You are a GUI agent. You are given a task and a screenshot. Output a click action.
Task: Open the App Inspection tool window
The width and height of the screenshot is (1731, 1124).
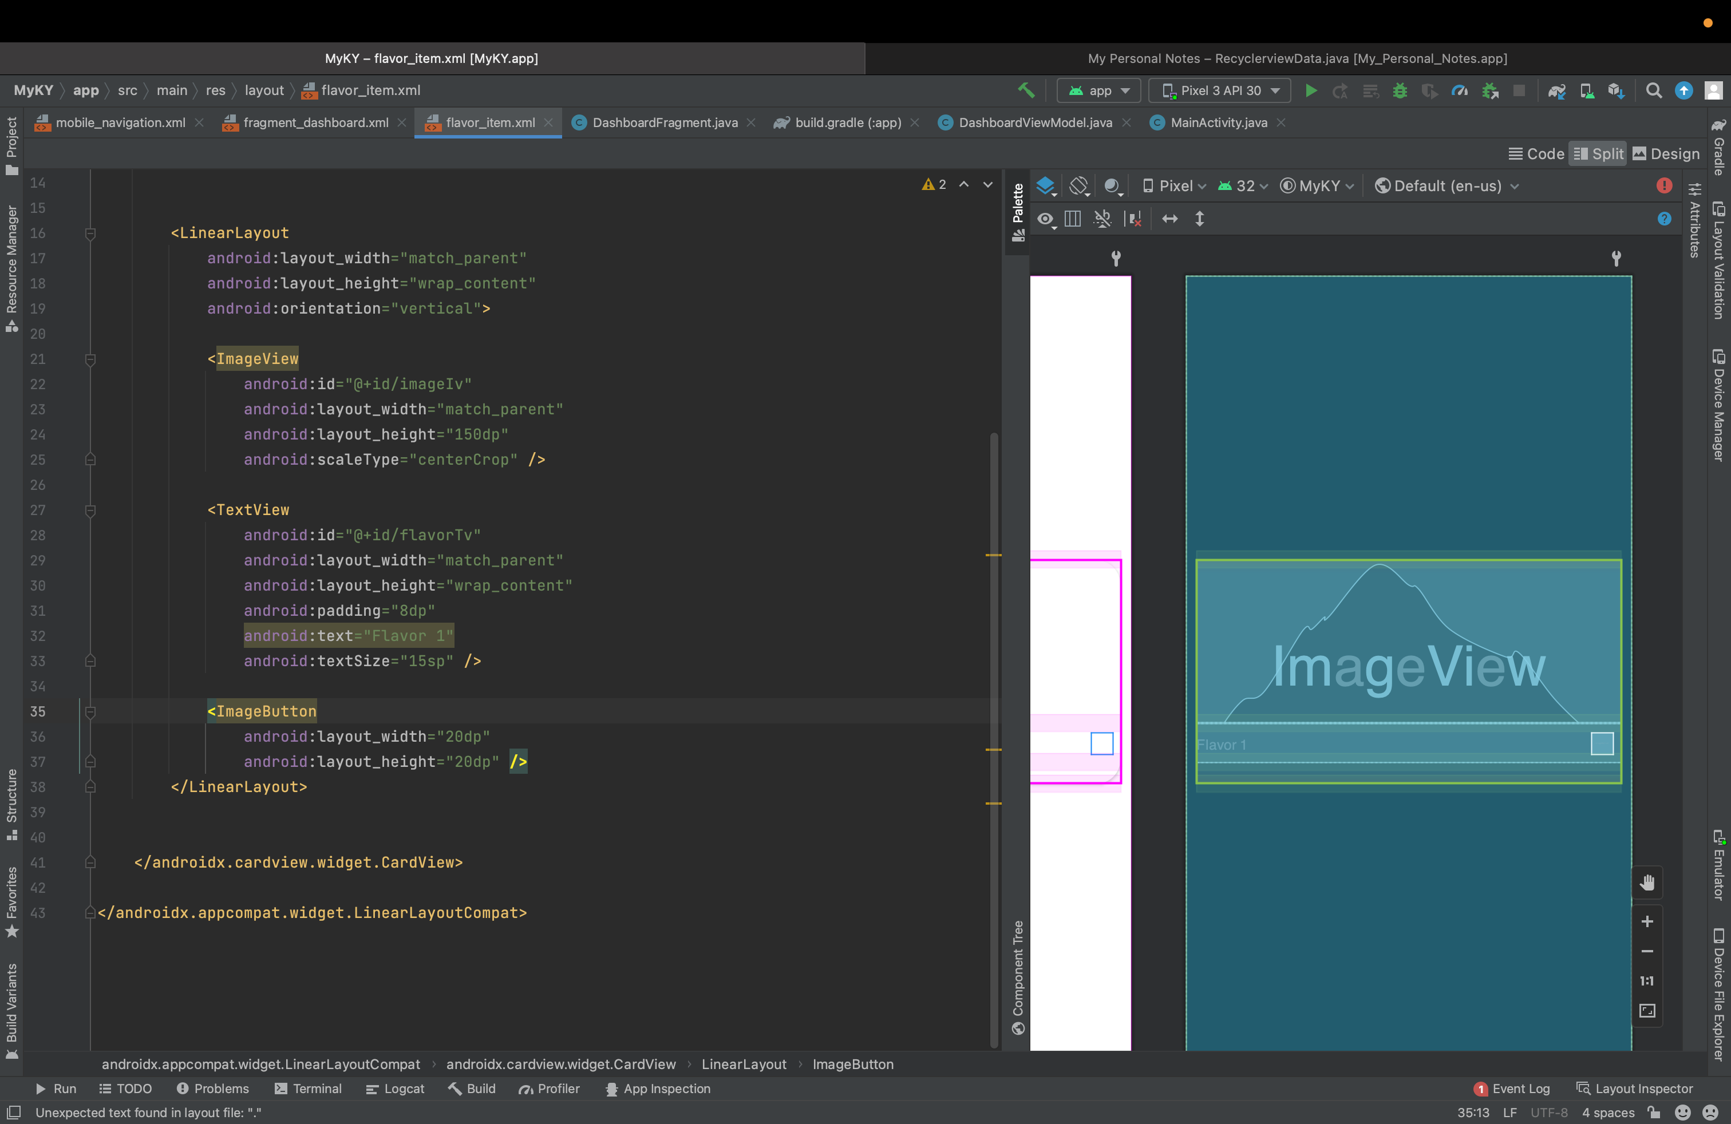pos(658,1089)
